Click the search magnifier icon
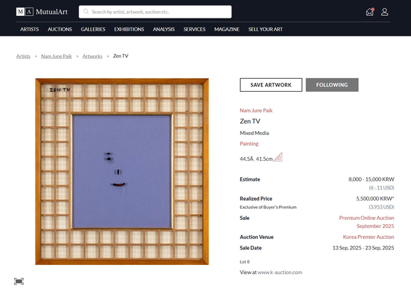Screen dimensions: 411x300 point(86,12)
